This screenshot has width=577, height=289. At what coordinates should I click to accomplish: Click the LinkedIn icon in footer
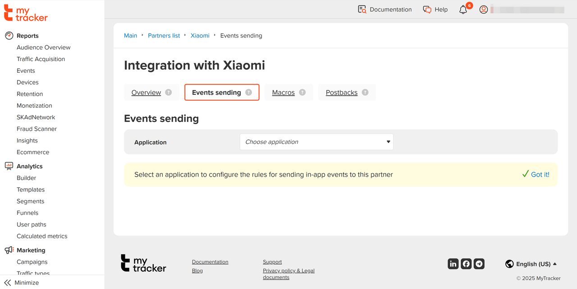(453, 264)
